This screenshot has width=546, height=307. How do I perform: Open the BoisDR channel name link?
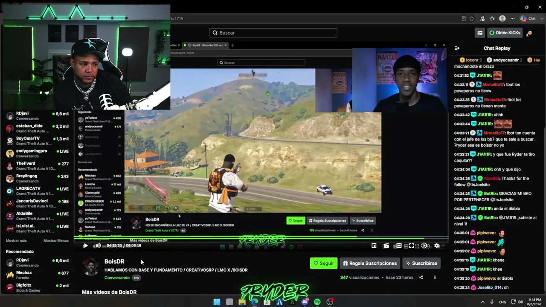[114, 261]
